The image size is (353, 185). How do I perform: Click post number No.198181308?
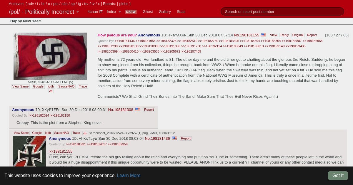[x=121, y=110]
